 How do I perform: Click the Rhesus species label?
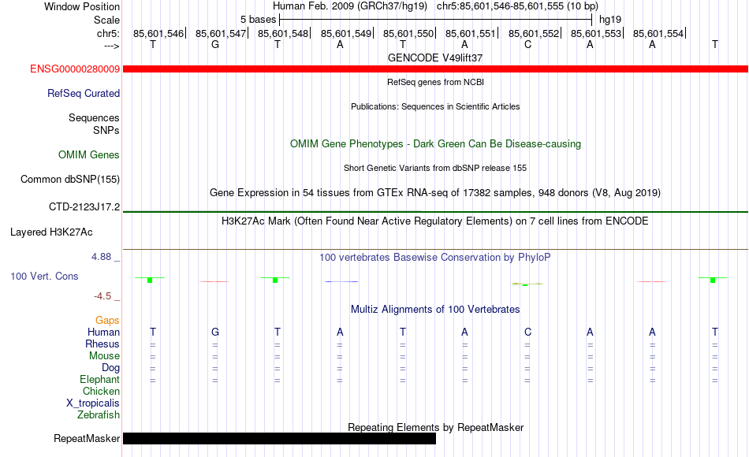(102, 344)
